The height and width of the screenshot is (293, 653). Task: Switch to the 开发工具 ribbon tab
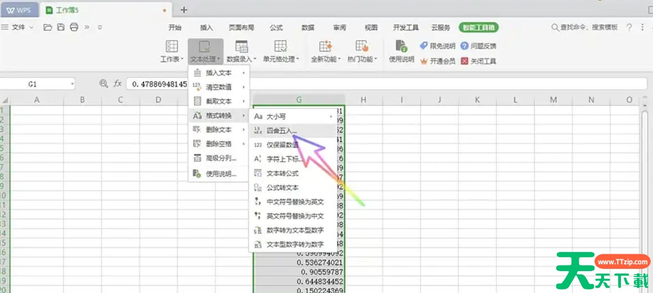coord(406,28)
